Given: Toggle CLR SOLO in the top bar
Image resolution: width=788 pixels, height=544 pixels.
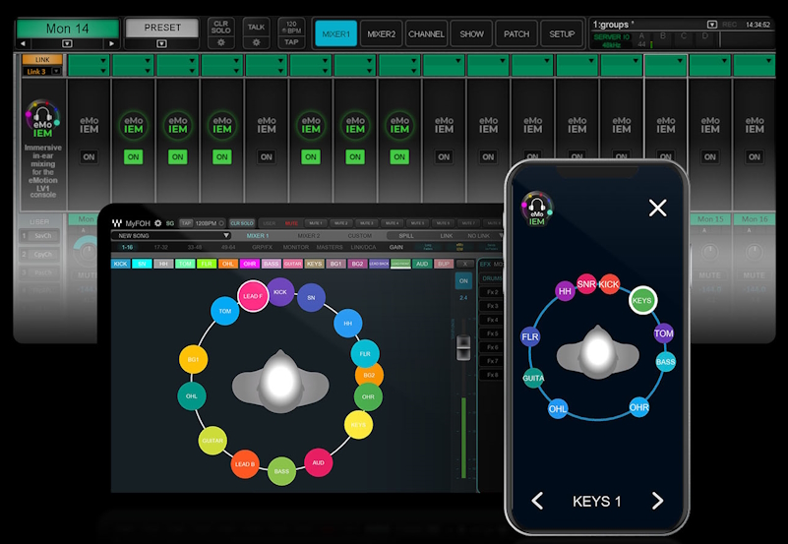Looking at the screenshot, I should (x=221, y=28).
